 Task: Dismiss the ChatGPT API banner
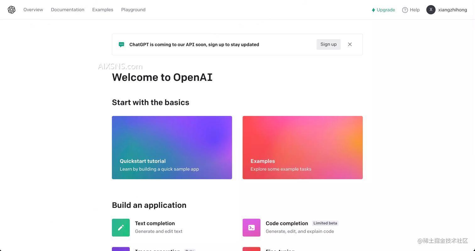tap(350, 44)
